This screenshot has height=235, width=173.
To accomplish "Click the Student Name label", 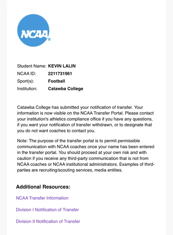I will click(x=32, y=66).
